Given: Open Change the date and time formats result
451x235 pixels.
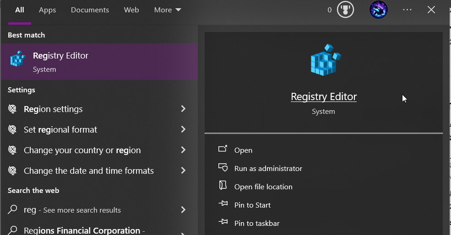Looking at the screenshot, I should point(99,171).
